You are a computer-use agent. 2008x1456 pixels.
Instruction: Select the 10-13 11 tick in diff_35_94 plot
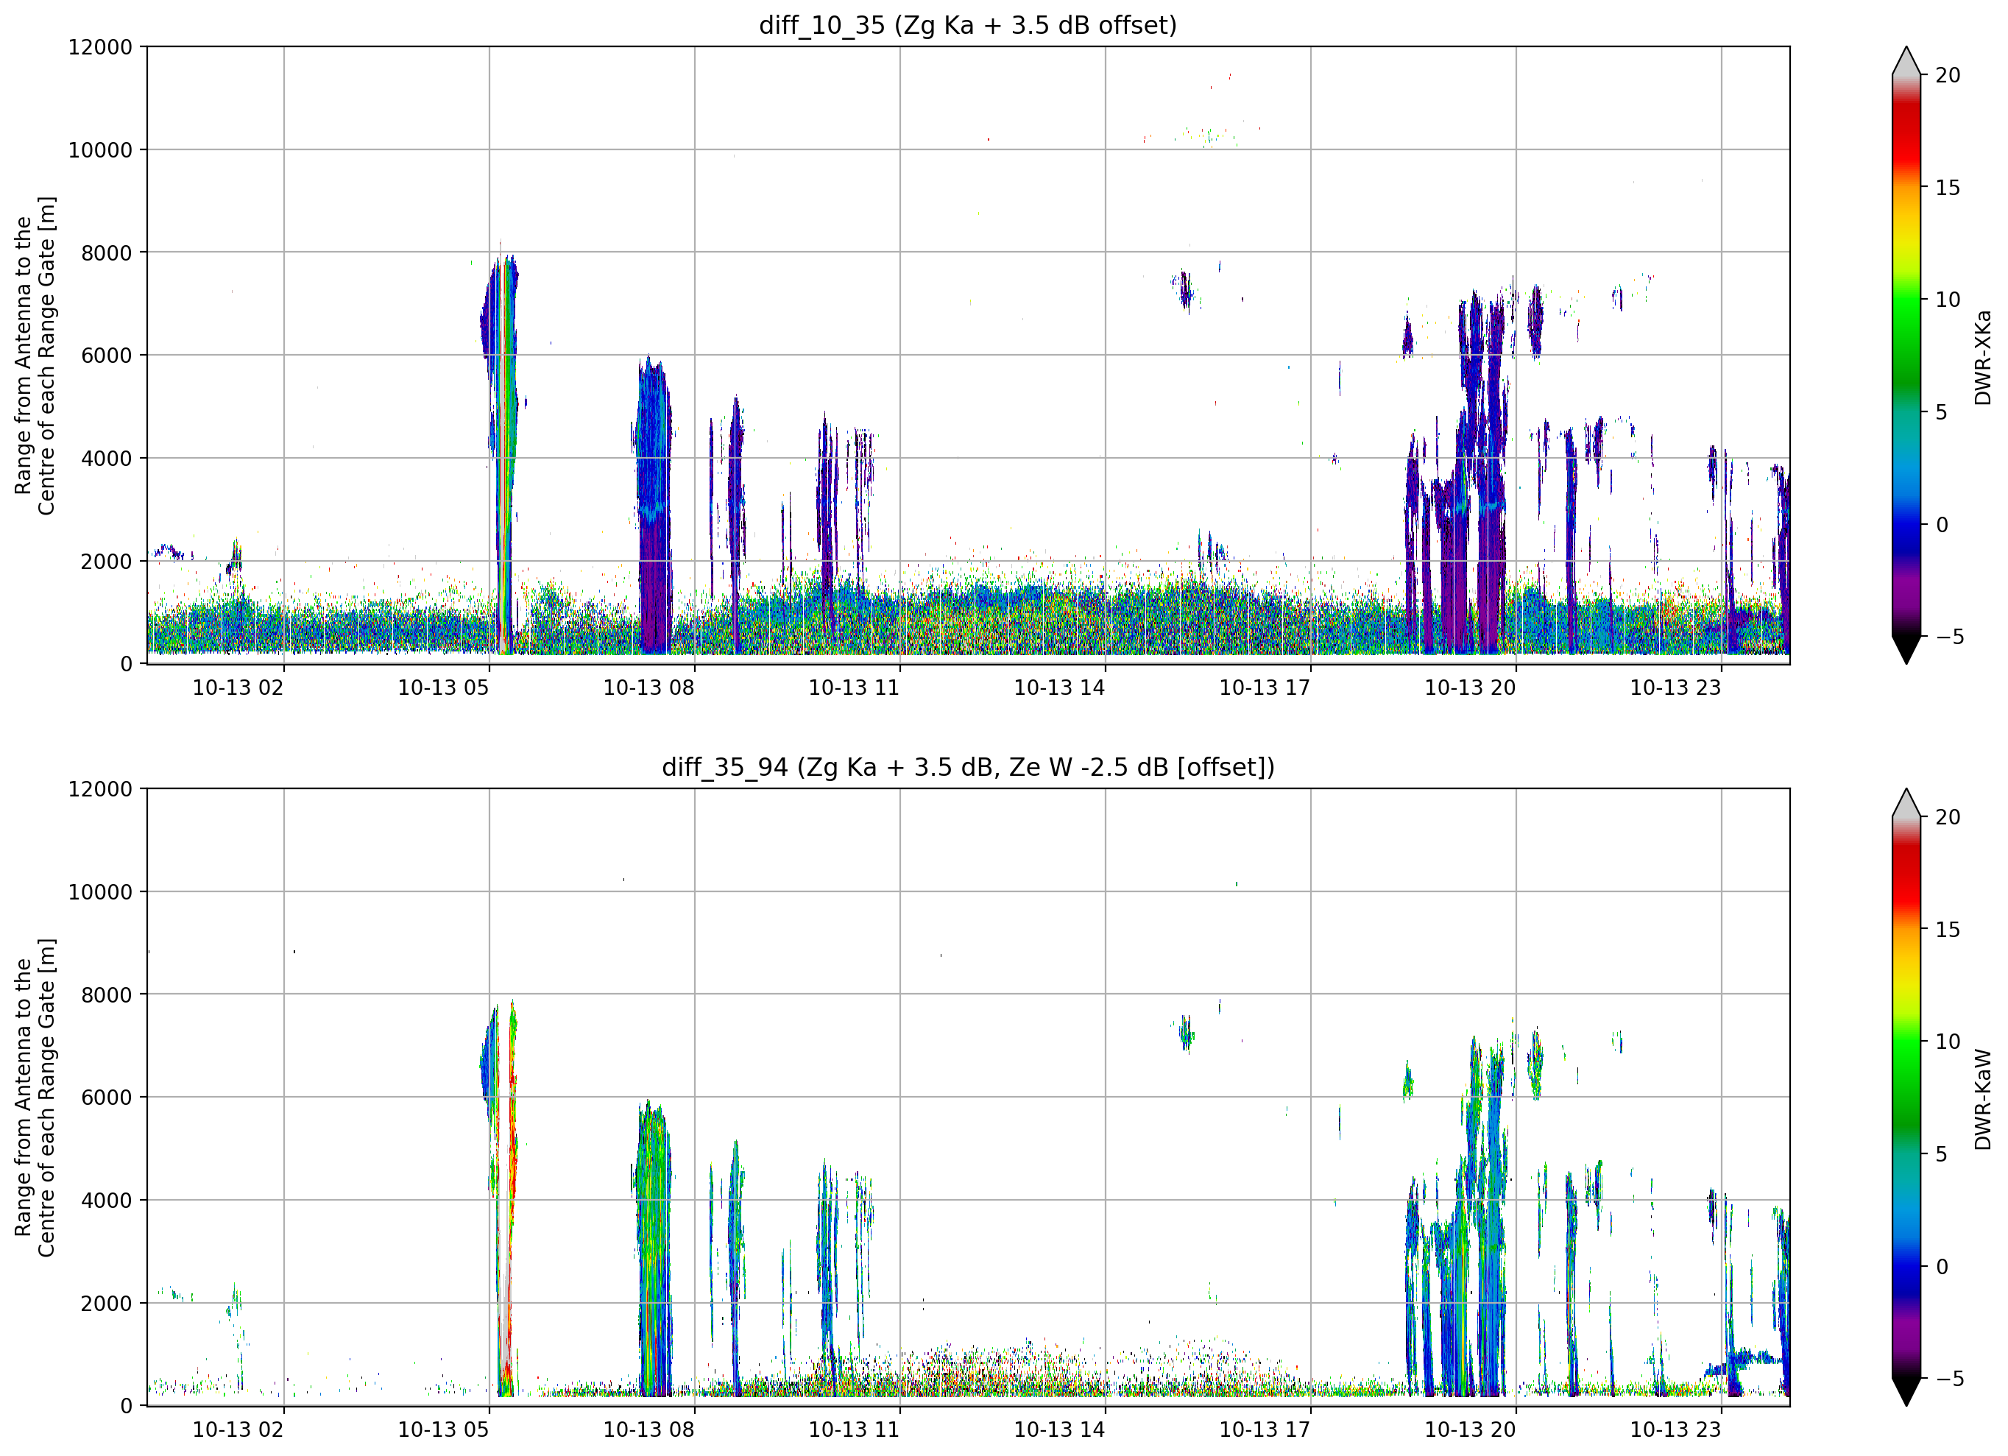coord(855,1430)
